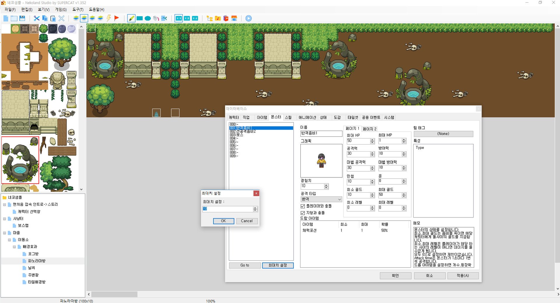Select the 002:선공격좀비2 monster entry
Screen dimensions: 560x303
[x=242, y=131]
